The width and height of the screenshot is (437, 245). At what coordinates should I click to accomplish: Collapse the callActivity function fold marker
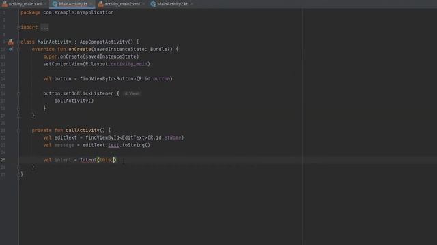(18, 130)
